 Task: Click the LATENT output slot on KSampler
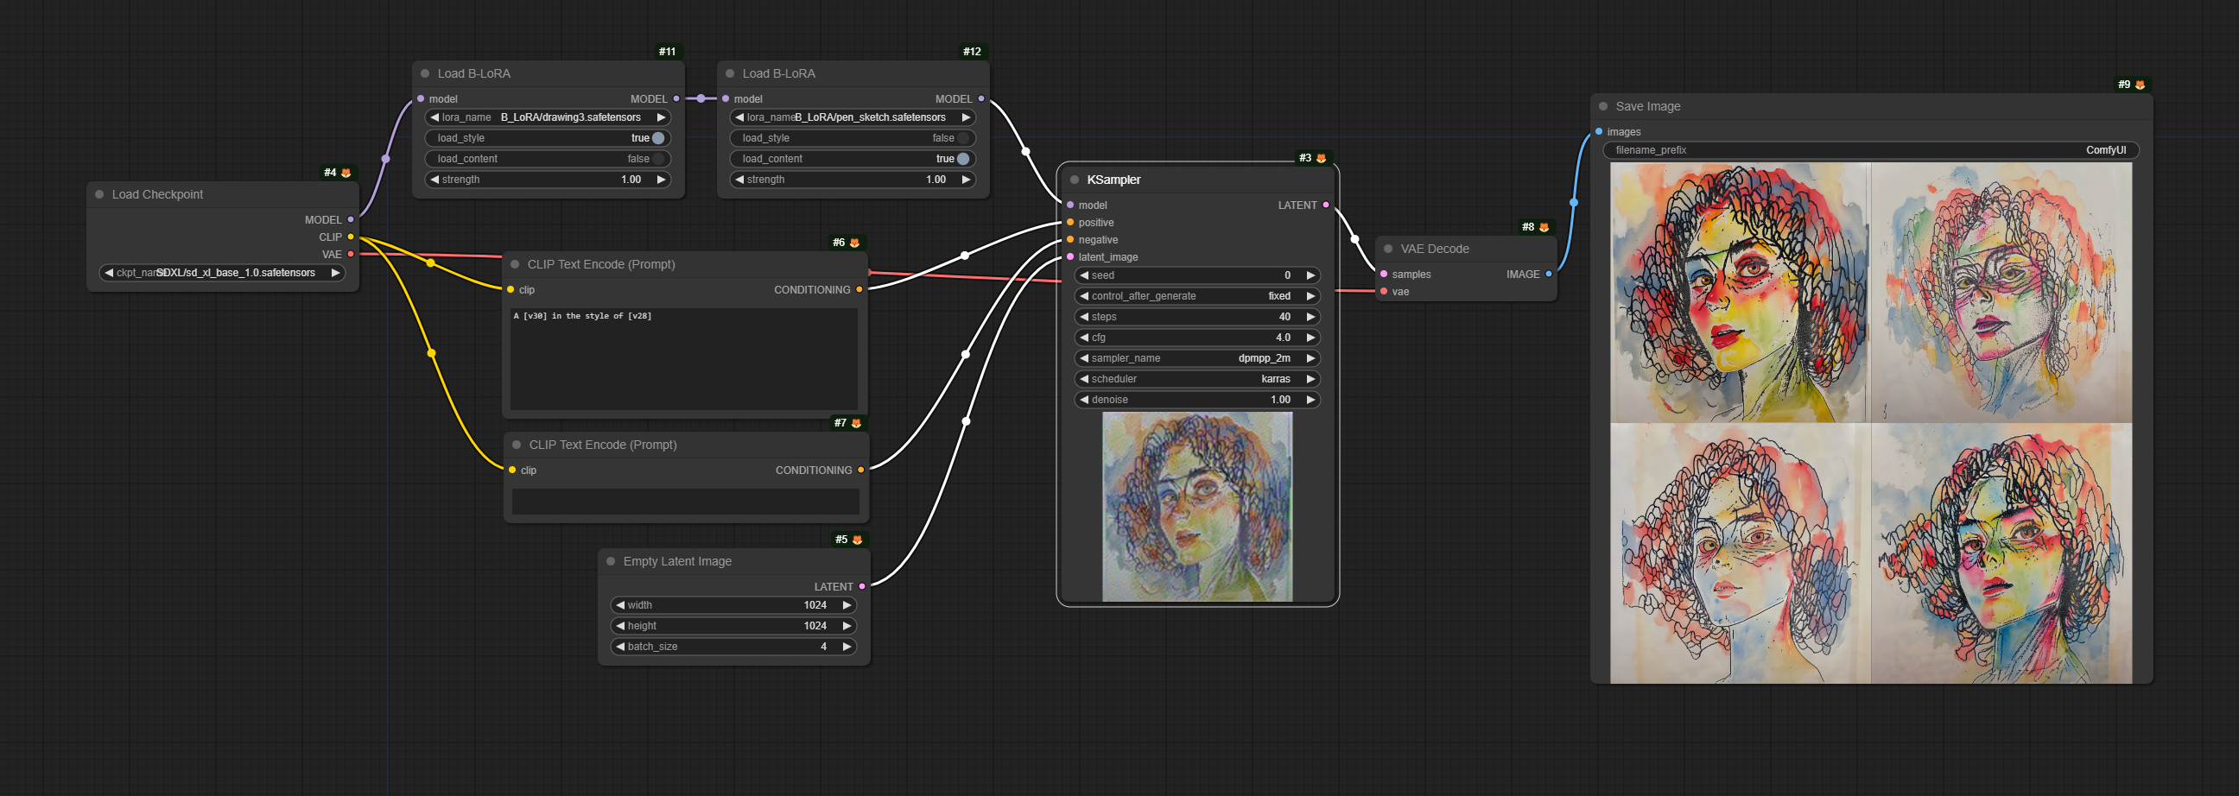point(1325,205)
